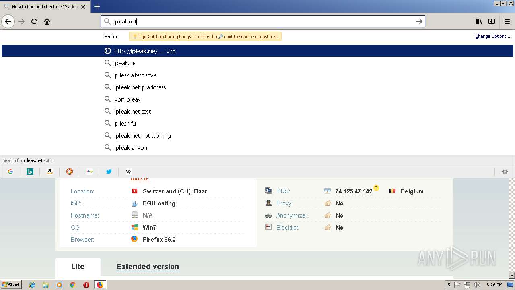Switch to Extended version tab
Viewport: 515px width, 290px height.
[x=148, y=267]
